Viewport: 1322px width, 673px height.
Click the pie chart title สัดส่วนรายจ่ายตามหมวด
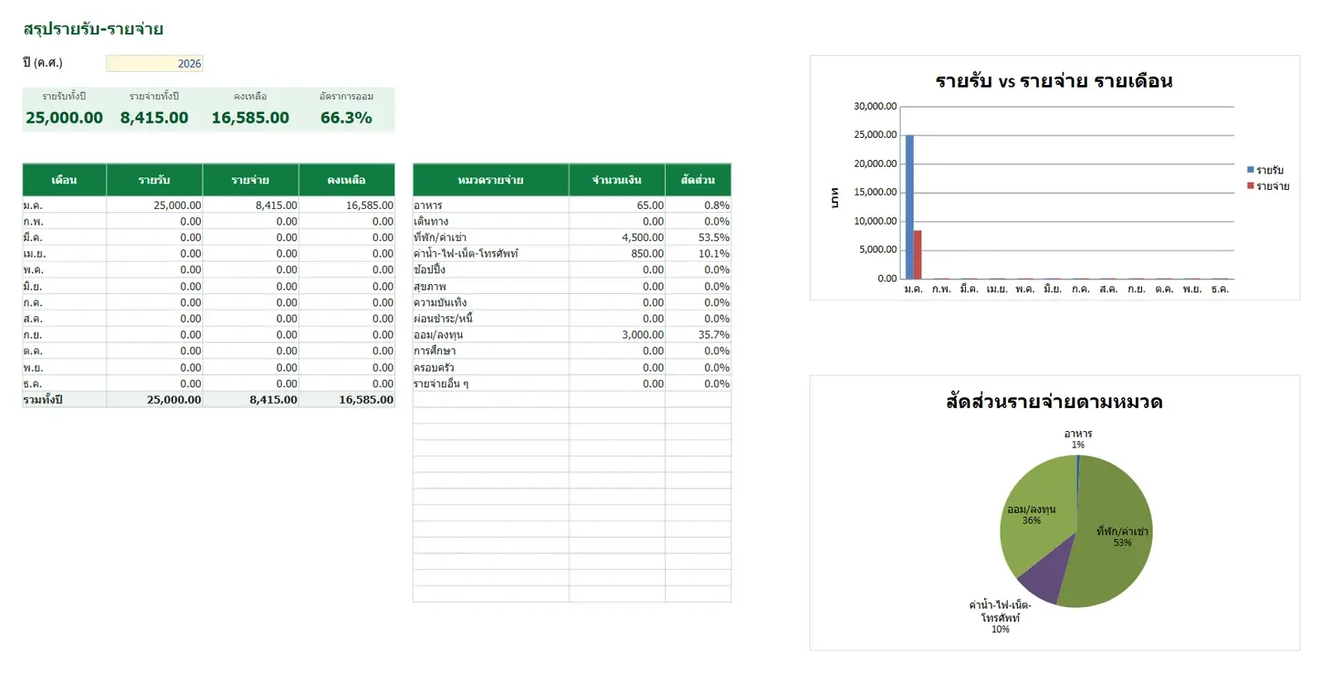[x=1054, y=402]
